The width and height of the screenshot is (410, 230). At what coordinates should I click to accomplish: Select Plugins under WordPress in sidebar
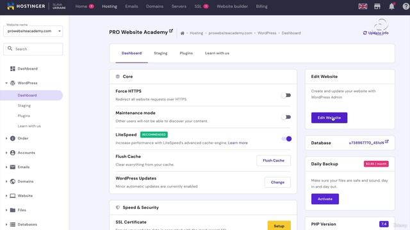tap(24, 116)
